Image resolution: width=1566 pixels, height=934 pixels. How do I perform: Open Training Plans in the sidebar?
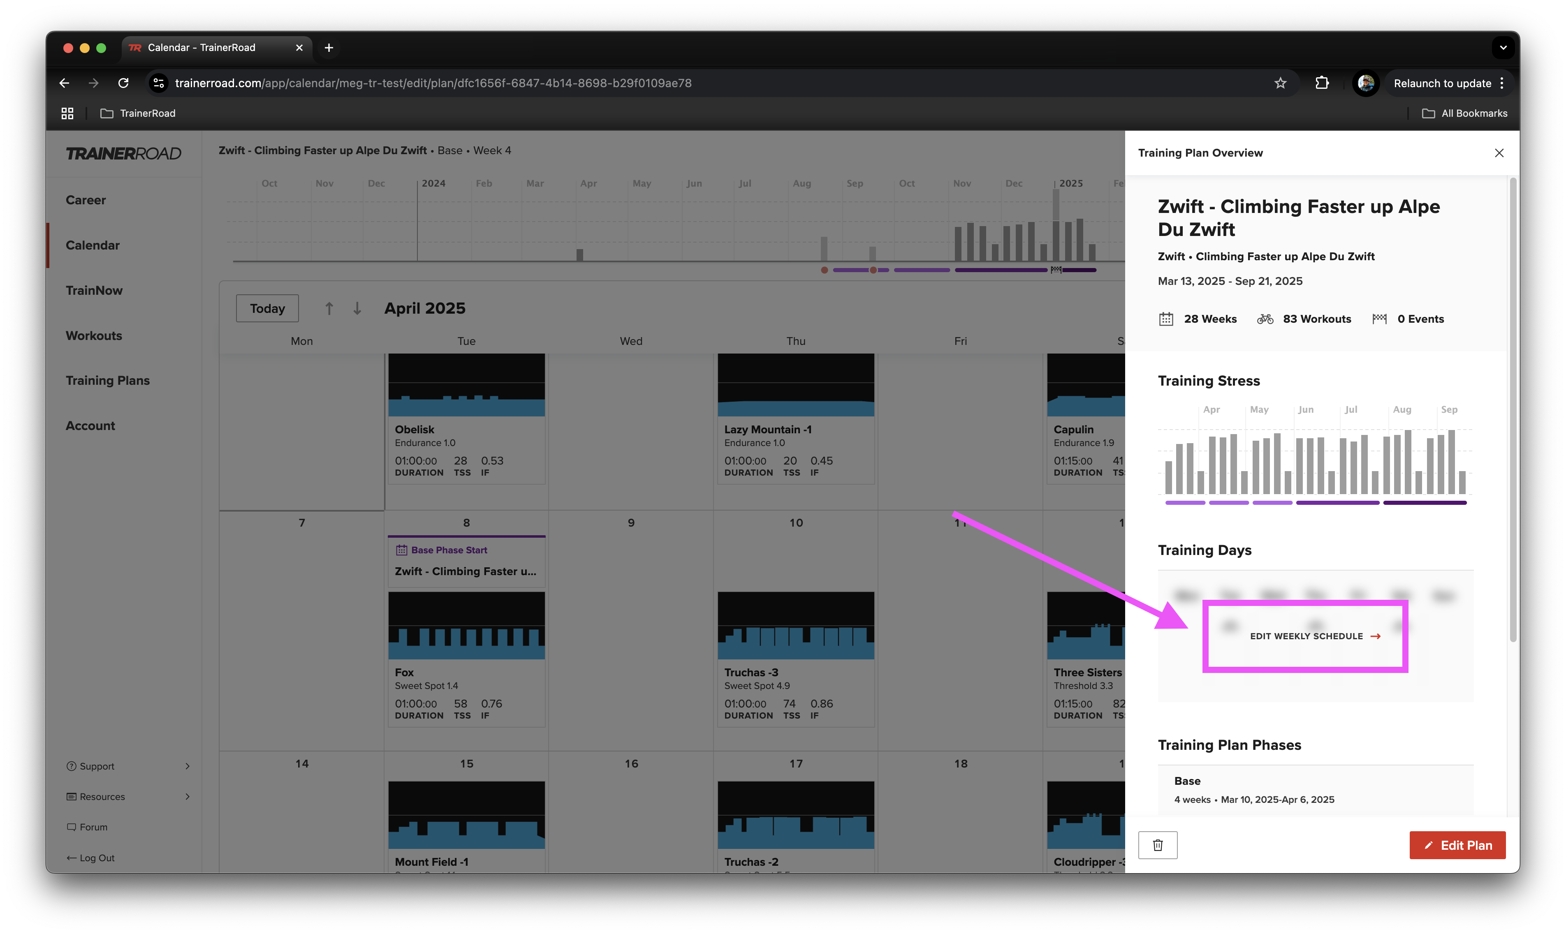coord(108,380)
